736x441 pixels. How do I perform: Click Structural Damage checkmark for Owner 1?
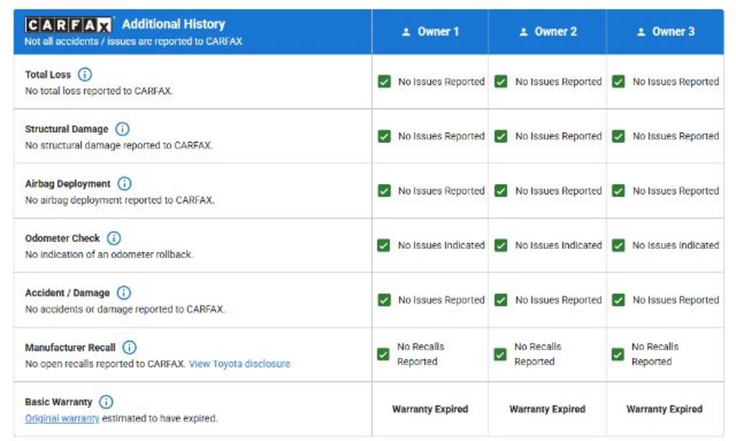pyautogui.click(x=384, y=136)
